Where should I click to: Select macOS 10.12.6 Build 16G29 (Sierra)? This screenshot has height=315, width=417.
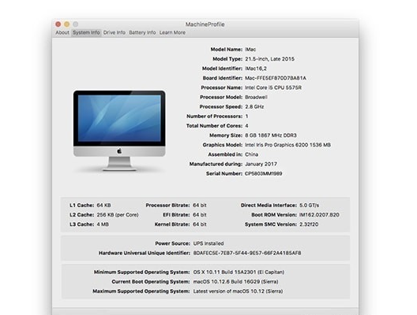tap(235, 282)
